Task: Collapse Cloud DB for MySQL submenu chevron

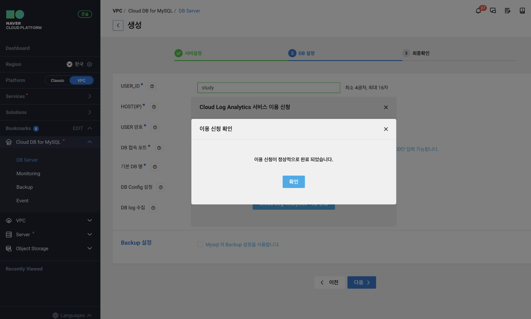Action: (x=90, y=142)
